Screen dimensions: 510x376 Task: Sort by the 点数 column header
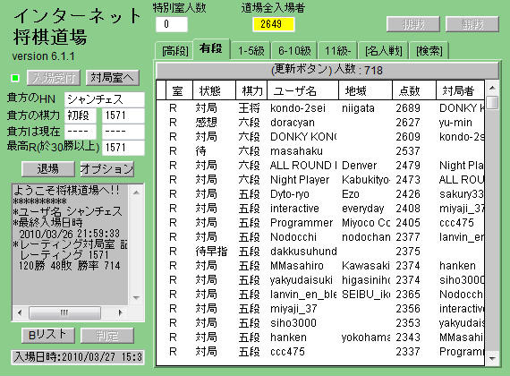tap(414, 90)
